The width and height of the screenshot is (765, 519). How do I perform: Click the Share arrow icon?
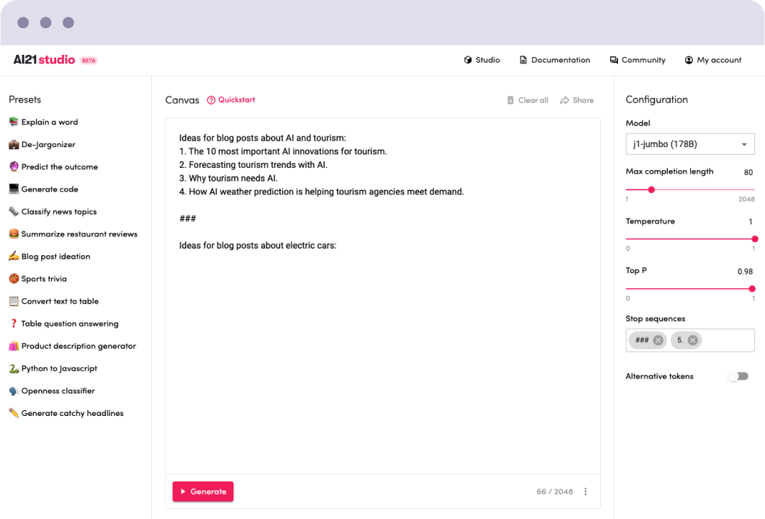[565, 100]
